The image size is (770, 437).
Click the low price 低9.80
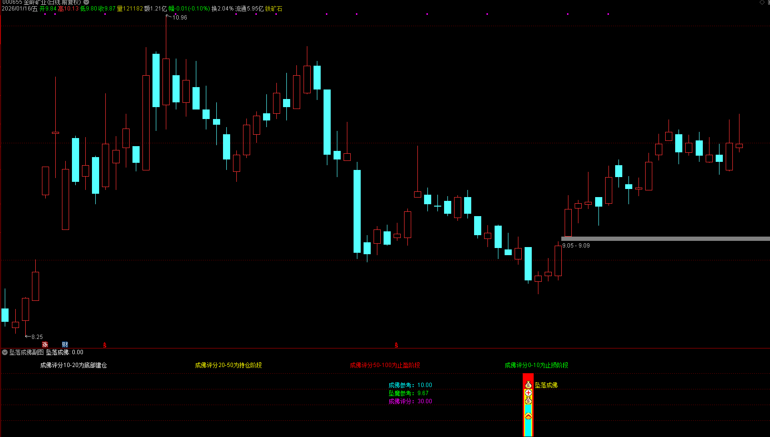pos(89,9)
